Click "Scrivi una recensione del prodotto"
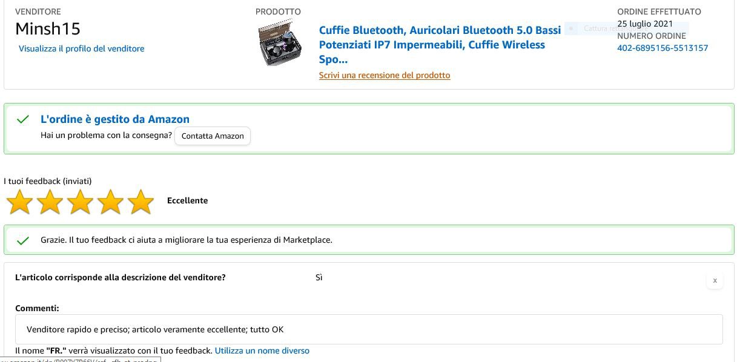Image resolution: width=737 pixels, height=362 pixels. coord(385,75)
